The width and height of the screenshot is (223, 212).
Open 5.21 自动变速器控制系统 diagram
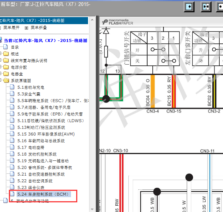41,174
